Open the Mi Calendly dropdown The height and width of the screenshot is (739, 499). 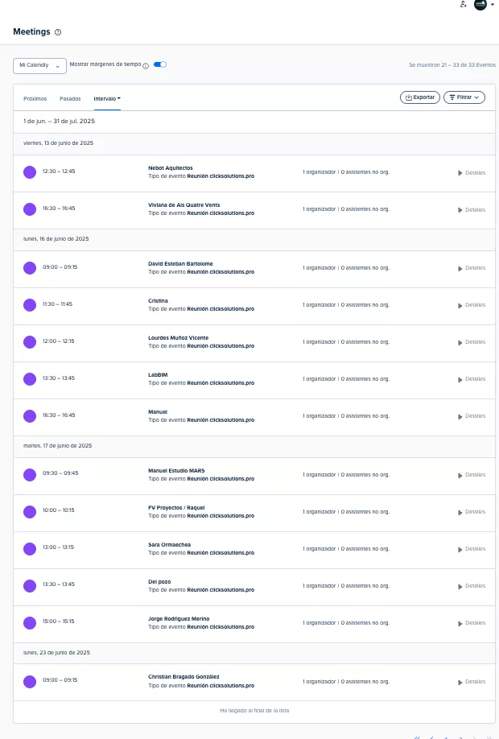click(x=39, y=65)
